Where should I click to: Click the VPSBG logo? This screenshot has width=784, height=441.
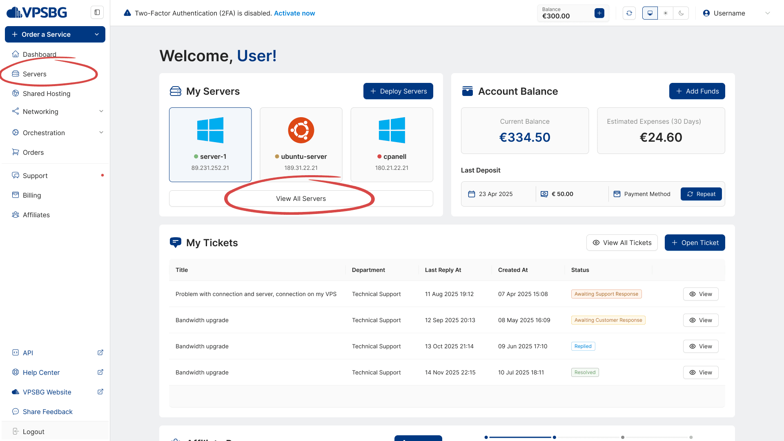[37, 12]
